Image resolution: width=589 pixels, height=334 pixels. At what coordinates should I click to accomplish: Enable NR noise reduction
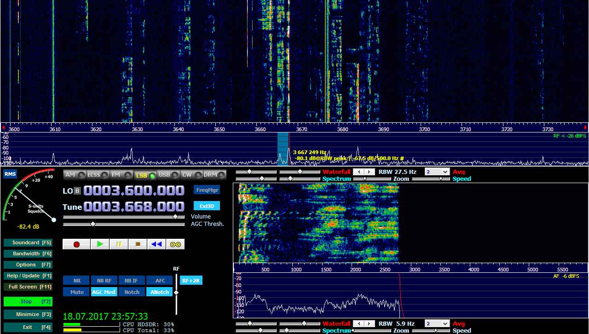(x=76, y=281)
